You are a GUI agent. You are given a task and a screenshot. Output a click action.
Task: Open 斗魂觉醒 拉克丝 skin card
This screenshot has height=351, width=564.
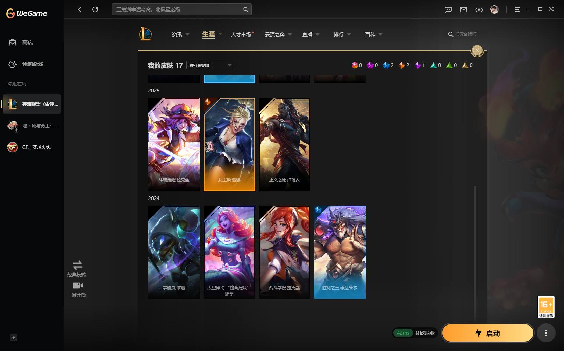tap(174, 144)
